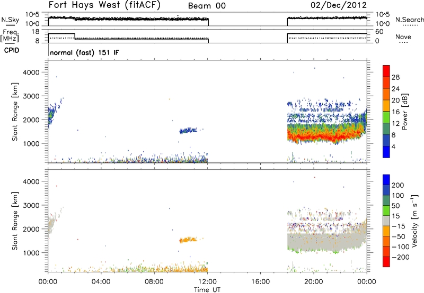
Task: Pick the red bottom Velocity color segment
Action: [386, 262]
